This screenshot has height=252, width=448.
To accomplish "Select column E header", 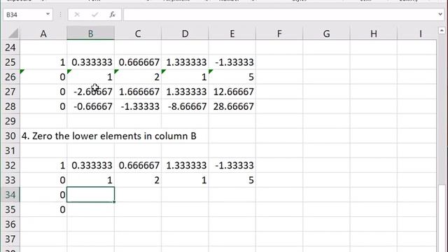I will click(232, 34).
